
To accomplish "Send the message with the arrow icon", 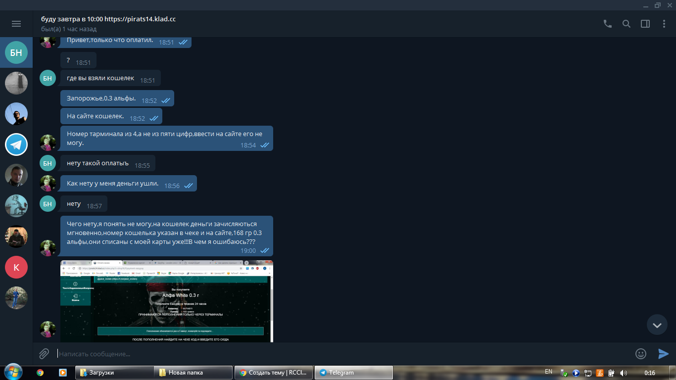I will tap(663, 353).
